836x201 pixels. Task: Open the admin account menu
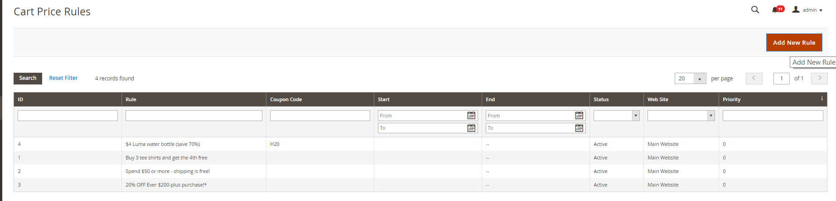(x=807, y=9)
